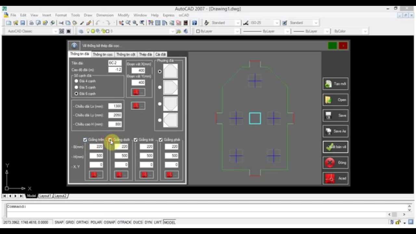Screen dimensions: 416x234
Task: Click the New drawing icon in toolbar
Action: click(9, 23)
